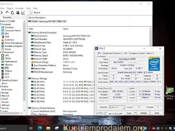This screenshot has width=175, height=131.
Task: Click the graph chart toolbar icon
Action: coord(23,13)
